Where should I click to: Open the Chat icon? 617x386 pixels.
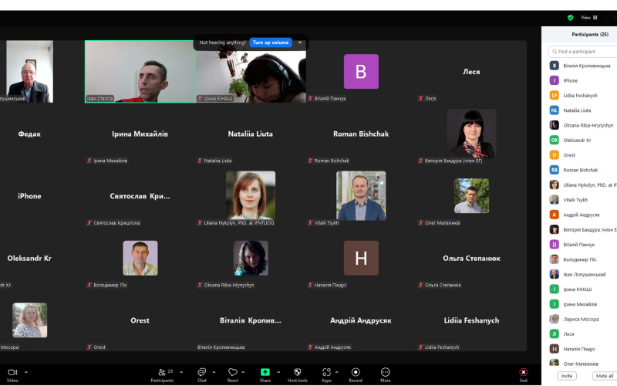(x=201, y=373)
